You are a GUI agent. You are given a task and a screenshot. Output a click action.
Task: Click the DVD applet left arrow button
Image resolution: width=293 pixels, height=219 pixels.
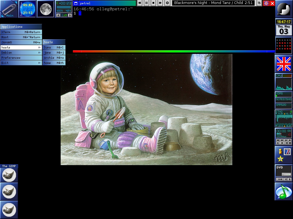coord(286,179)
